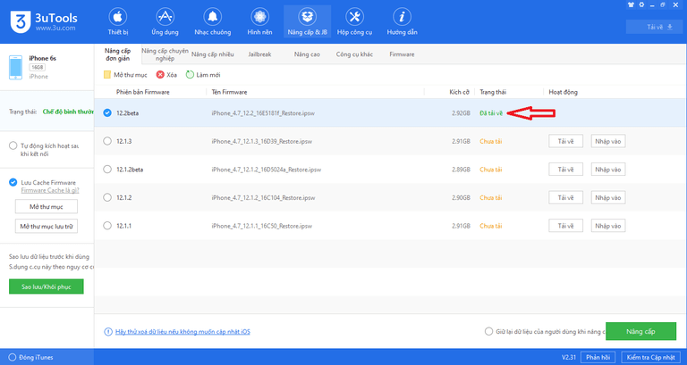Click Mở thư mục lưu trữ button
Image resolution: width=687 pixels, height=365 pixels.
[47, 226]
